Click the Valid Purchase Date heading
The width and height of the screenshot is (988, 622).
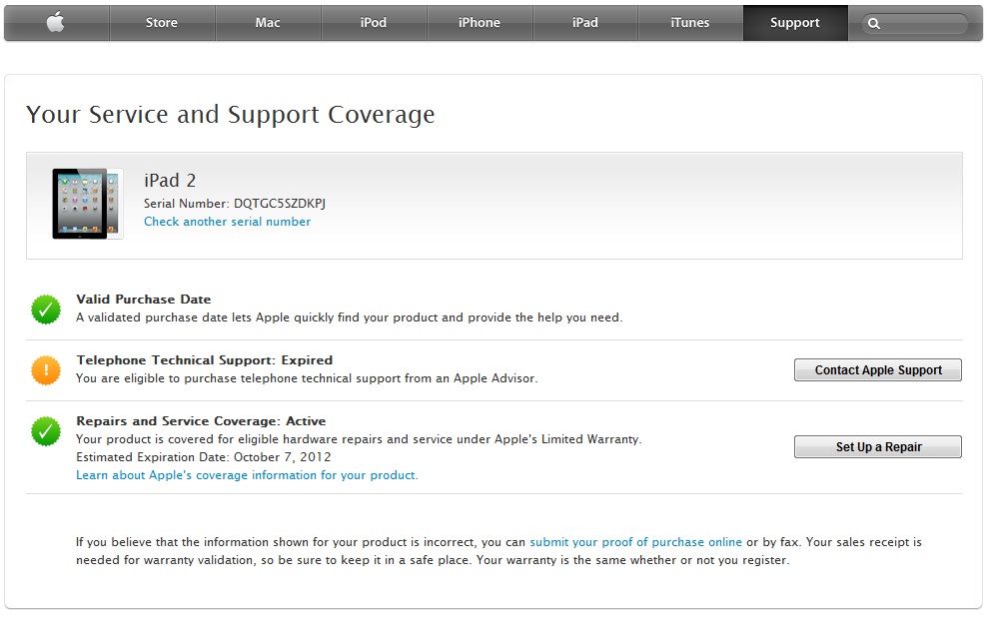[x=144, y=300]
